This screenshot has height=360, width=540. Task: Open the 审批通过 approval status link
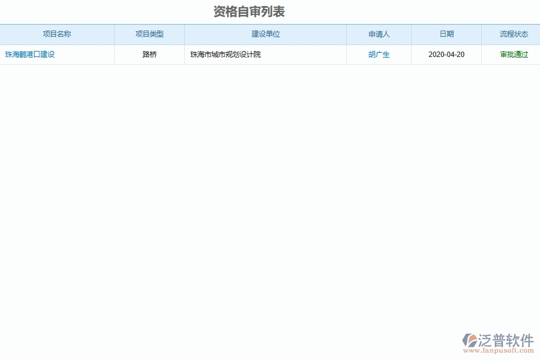[x=513, y=54]
